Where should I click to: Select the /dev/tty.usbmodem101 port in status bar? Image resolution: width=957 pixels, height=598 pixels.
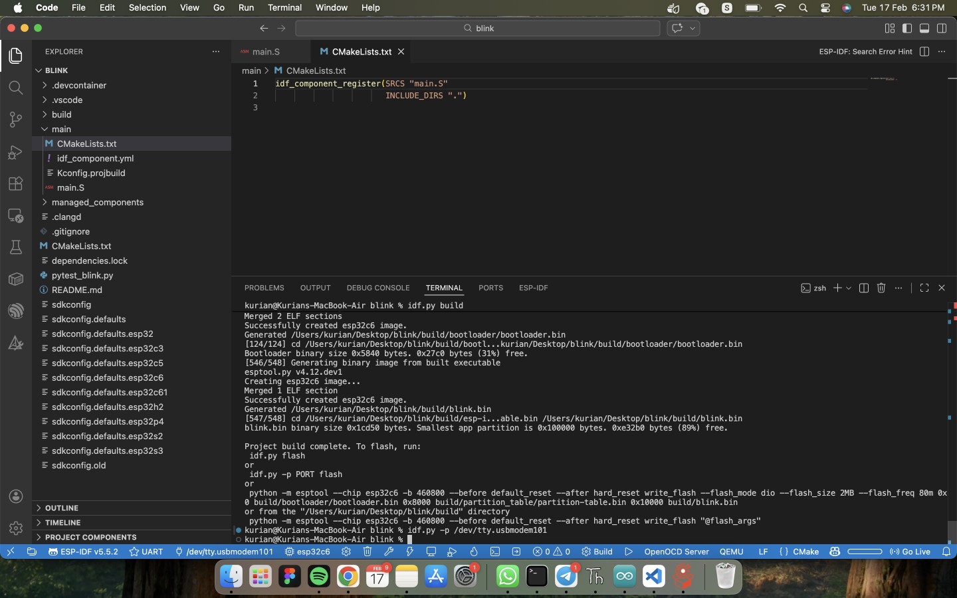pyautogui.click(x=224, y=551)
